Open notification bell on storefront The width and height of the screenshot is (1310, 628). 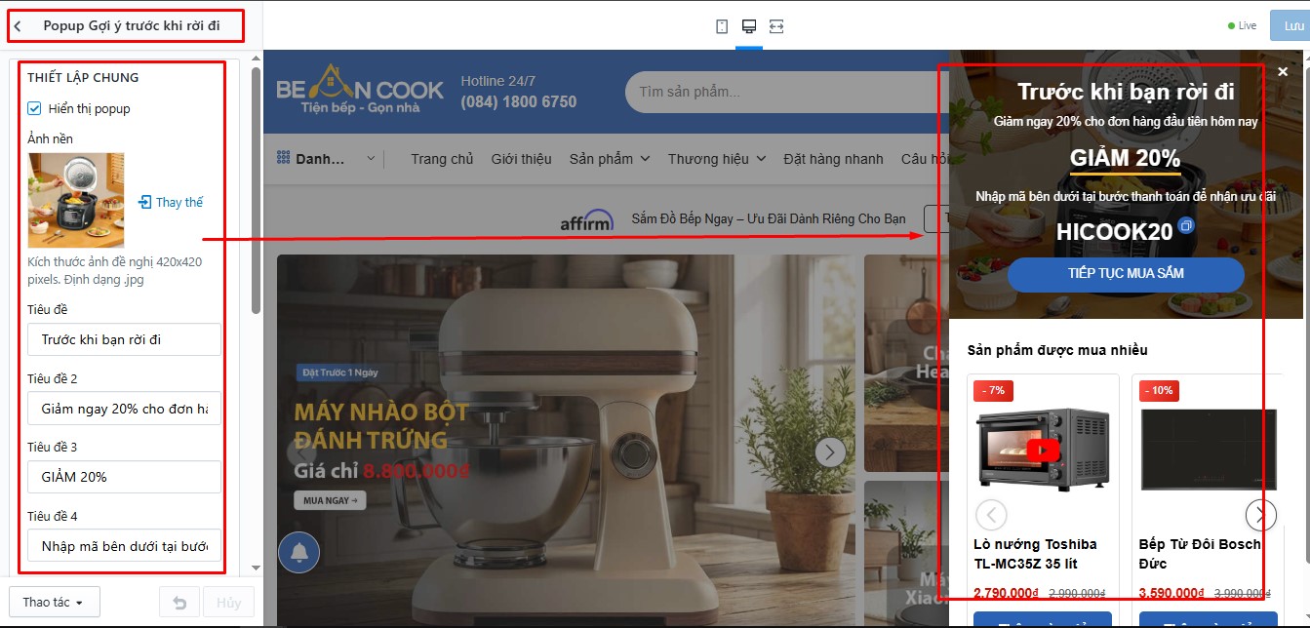pos(298,553)
